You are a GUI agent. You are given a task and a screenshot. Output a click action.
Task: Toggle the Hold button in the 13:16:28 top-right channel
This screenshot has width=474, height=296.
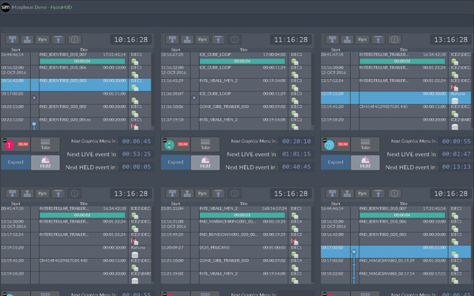click(x=365, y=163)
